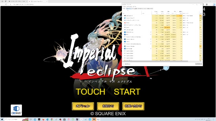Click the yellow オプション button
This screenshot has height=121, width=216.
click(x=83, y=106)
